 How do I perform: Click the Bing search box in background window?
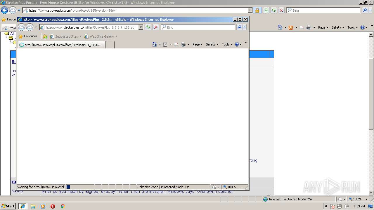[323, 10]
